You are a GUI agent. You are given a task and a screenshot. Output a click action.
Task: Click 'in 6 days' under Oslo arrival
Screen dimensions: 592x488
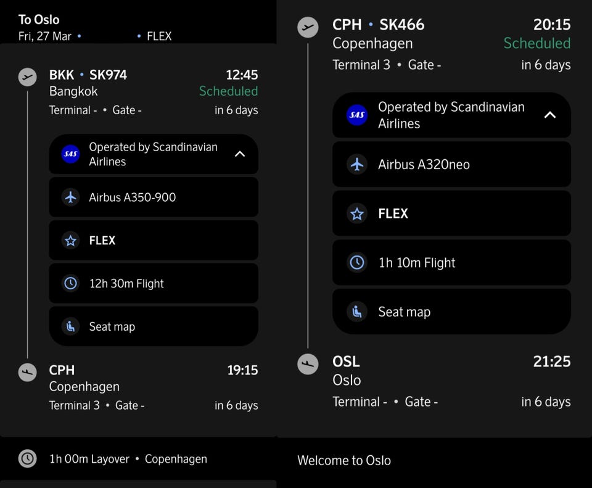[x=546, y=402]
